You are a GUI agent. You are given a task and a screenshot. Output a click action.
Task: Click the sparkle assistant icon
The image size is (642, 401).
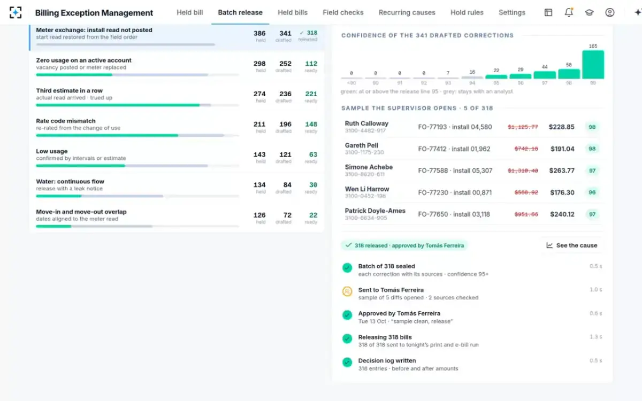tap(637, 12)
